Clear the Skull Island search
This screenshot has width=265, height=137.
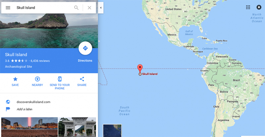pyautogui.click(x=89, y=8)
